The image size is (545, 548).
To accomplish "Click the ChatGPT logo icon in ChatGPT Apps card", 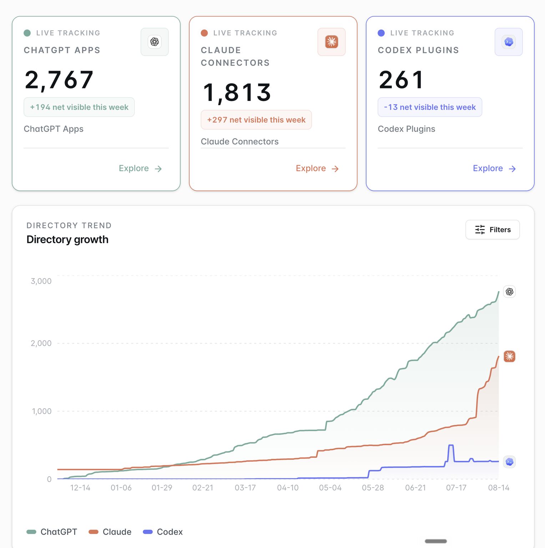I will (x=155, y=42).
